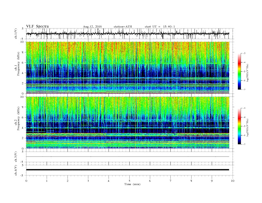Click inside the ch.1 spectrogram panel
The image size is (262, 203).
pyautogui.click(x=127, y=68)
